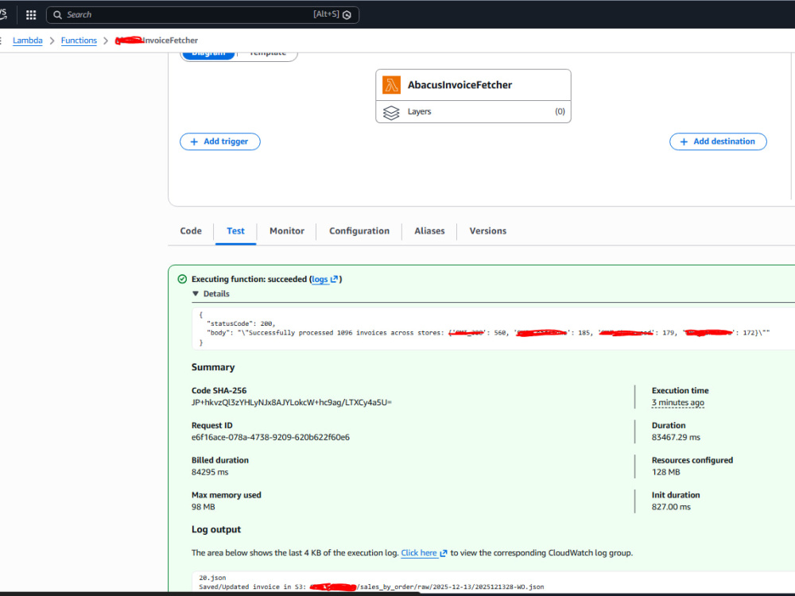Click the green success check icon

(x=183, y=279)
